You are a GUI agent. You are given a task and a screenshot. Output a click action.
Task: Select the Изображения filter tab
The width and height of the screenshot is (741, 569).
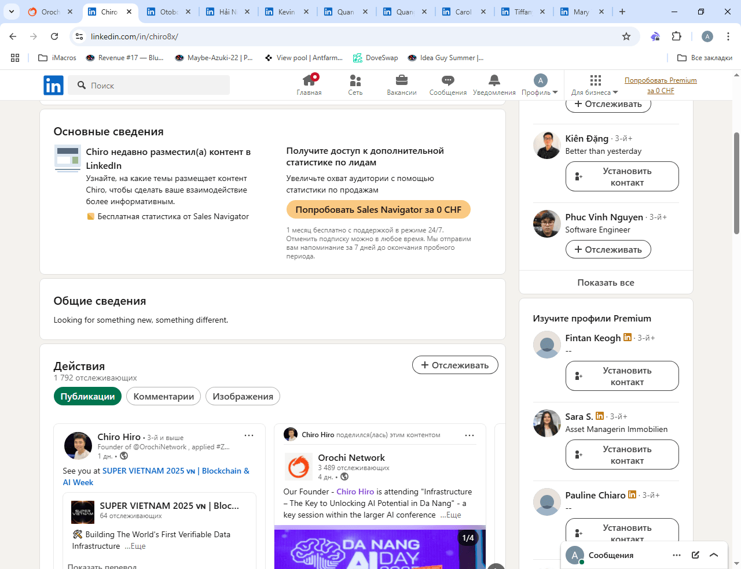(x=243, y=396)
